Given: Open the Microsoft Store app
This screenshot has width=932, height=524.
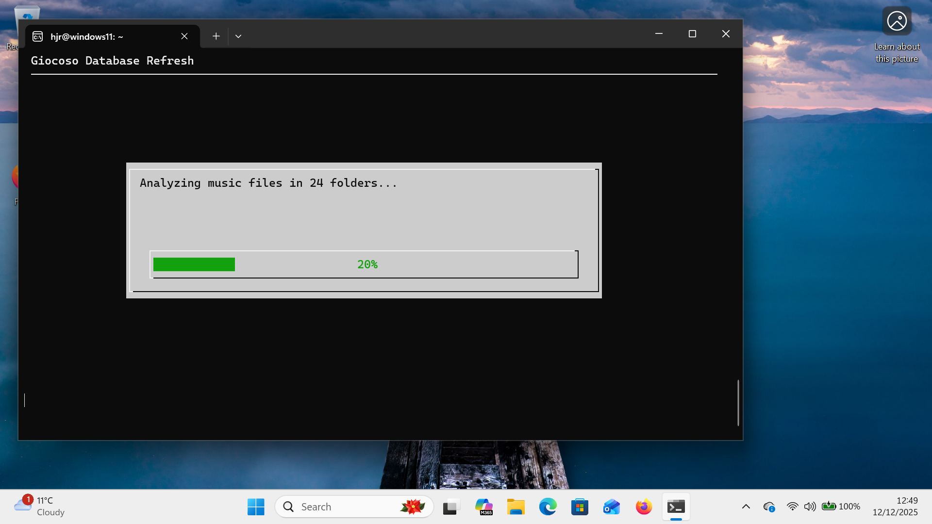Looking at the screenshot, I should (580, 507).
